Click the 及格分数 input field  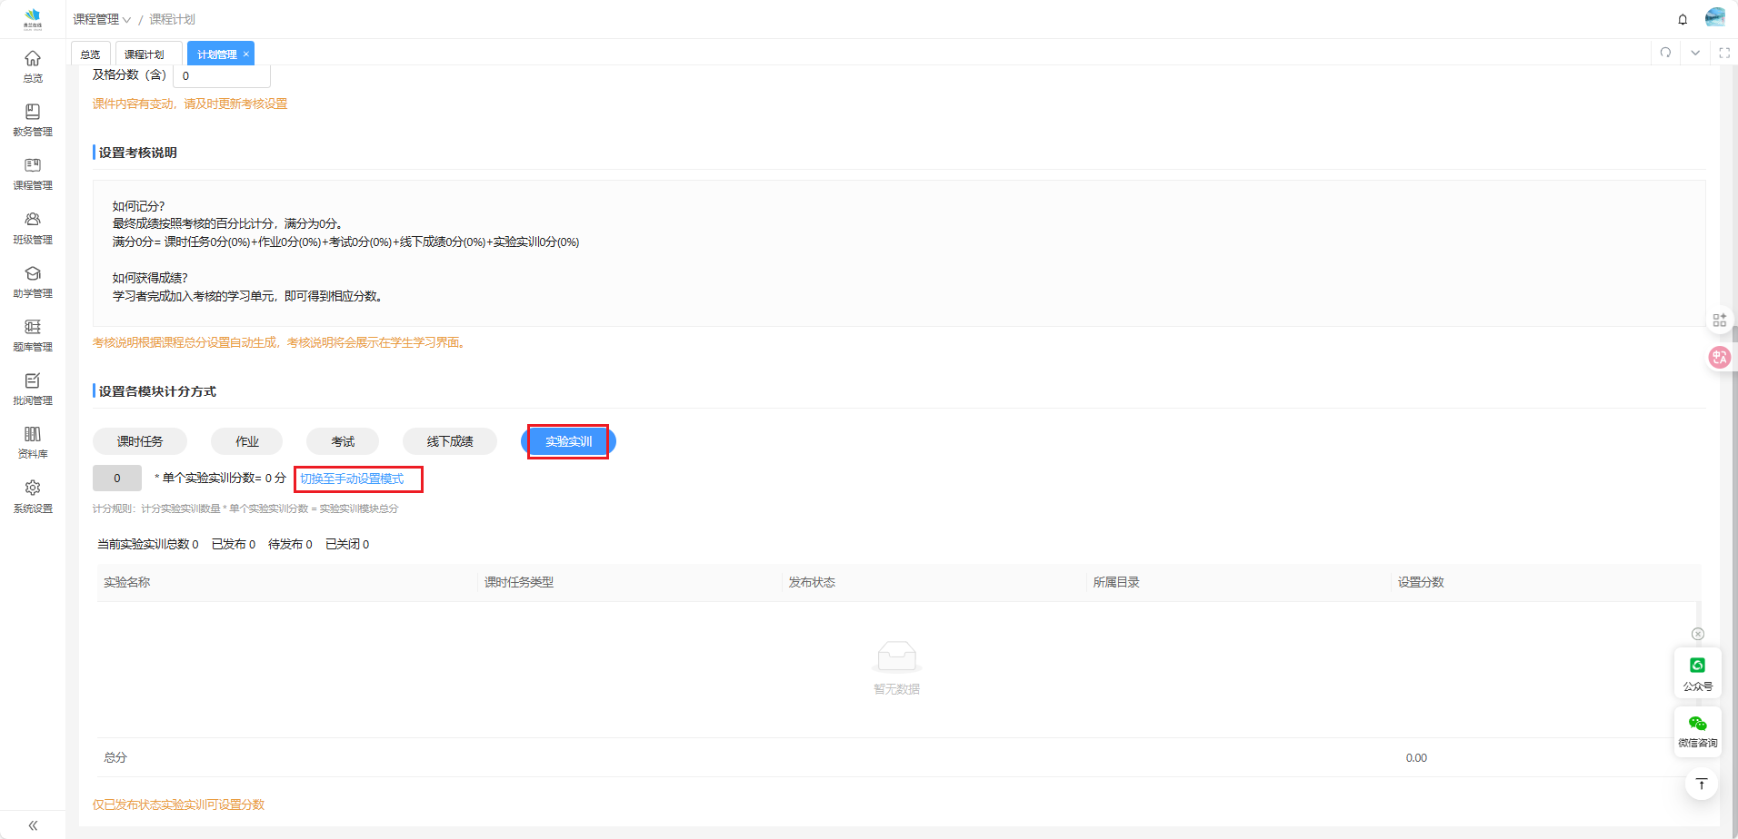[222, 76]
